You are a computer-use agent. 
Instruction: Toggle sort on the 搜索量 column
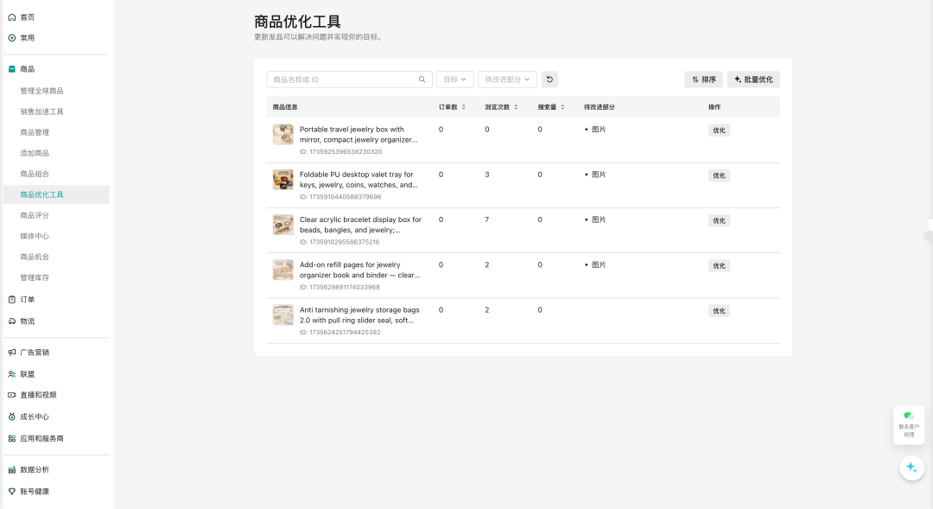(562, 107)
